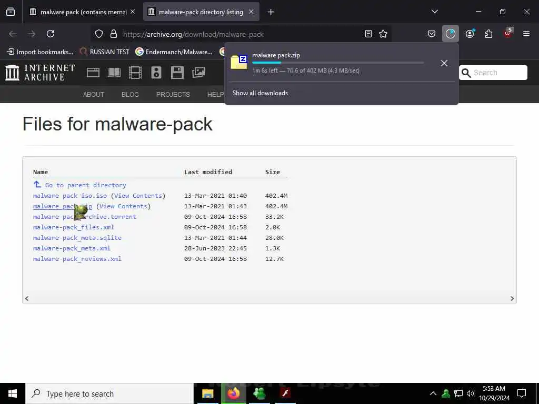
Task: Expand the list all tabs chevron
Action: point(434,12)
